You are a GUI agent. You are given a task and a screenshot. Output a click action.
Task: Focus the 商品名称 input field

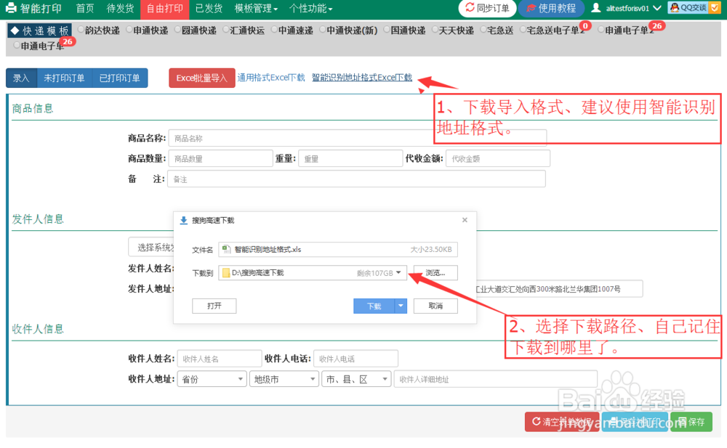click(x=358, y=138)
